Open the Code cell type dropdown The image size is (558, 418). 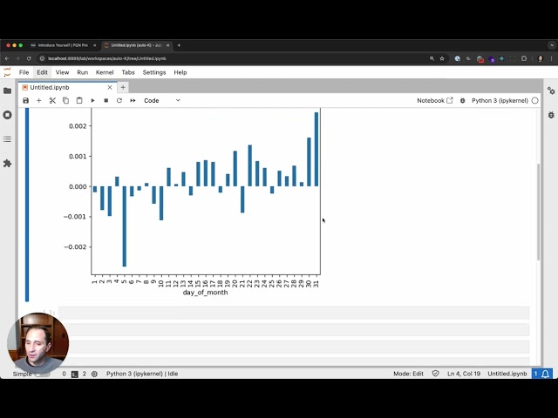[x=162, y=101]
